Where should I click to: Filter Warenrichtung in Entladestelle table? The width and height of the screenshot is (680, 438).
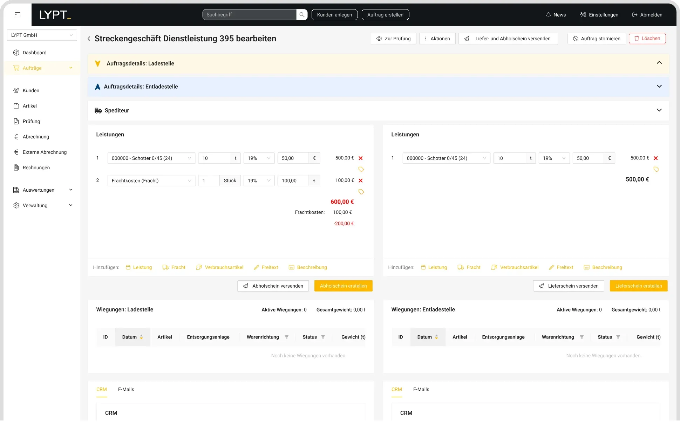point(582,337)
